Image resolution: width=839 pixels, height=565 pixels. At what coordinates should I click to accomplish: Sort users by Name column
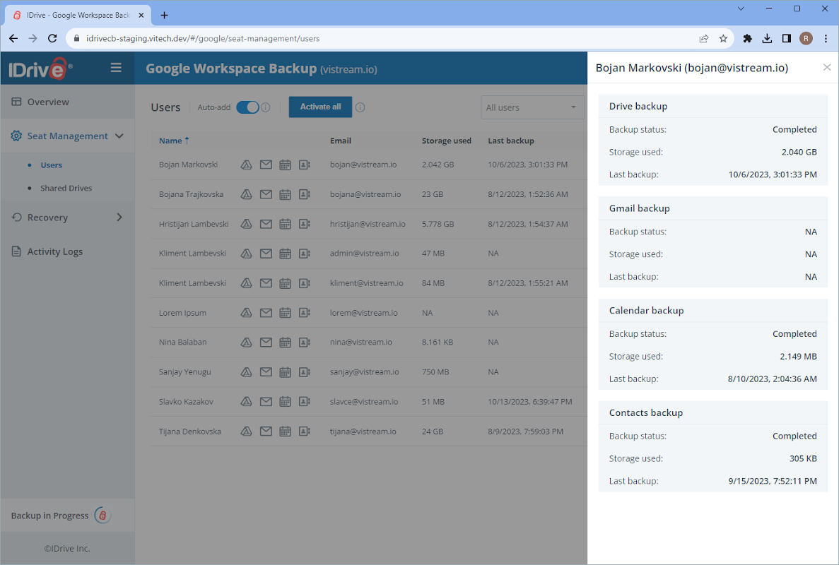(174, 141)
